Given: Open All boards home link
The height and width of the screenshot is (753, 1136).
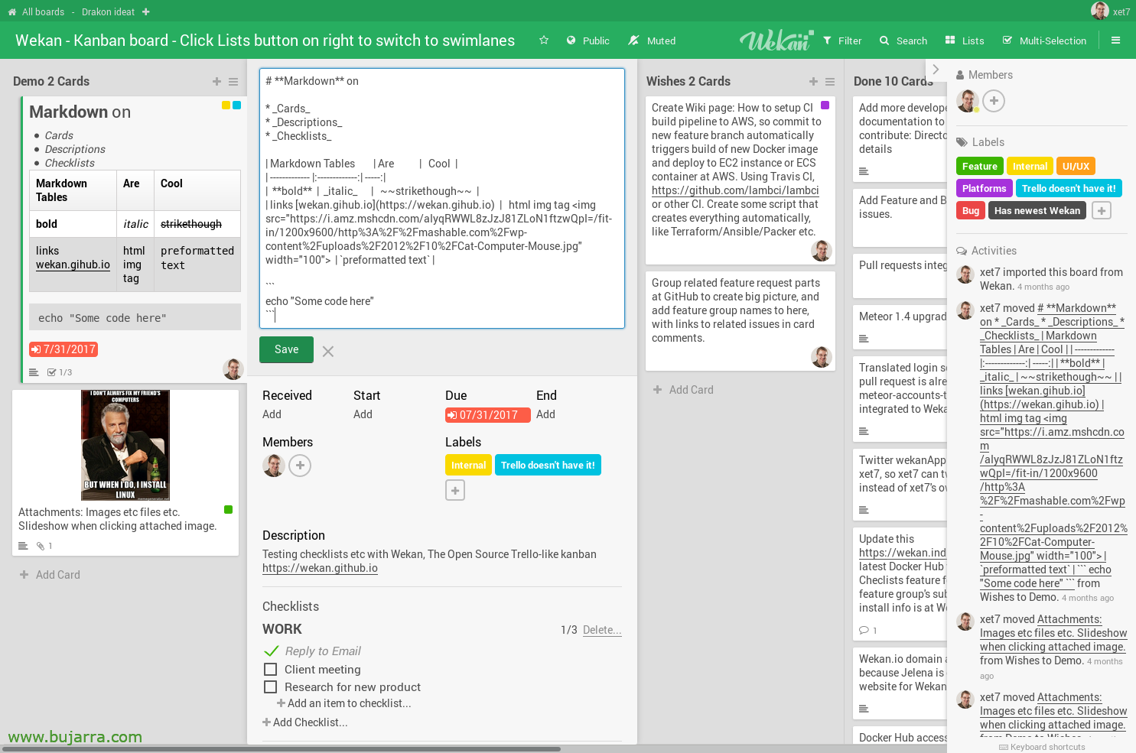Looking at the screenshot, I should coord(36,11).
